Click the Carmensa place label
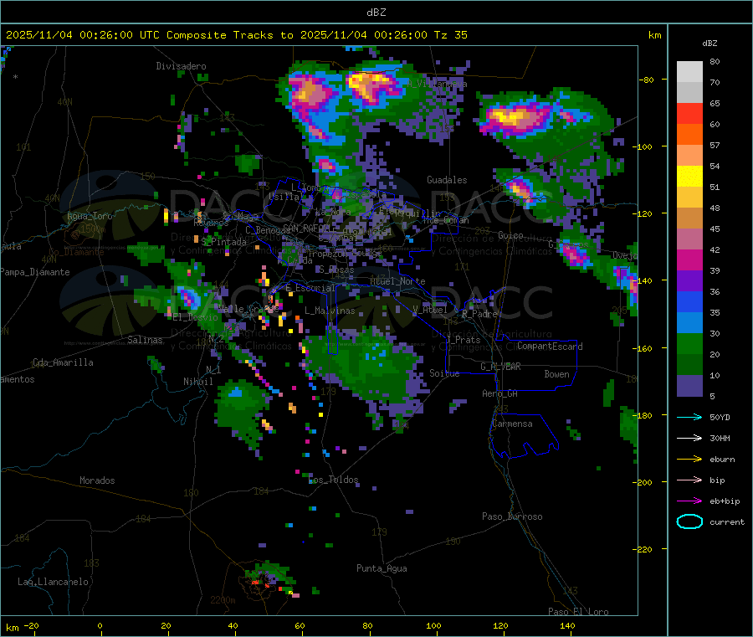This screenshot has width=753, height=637. [x=512, y=424]
